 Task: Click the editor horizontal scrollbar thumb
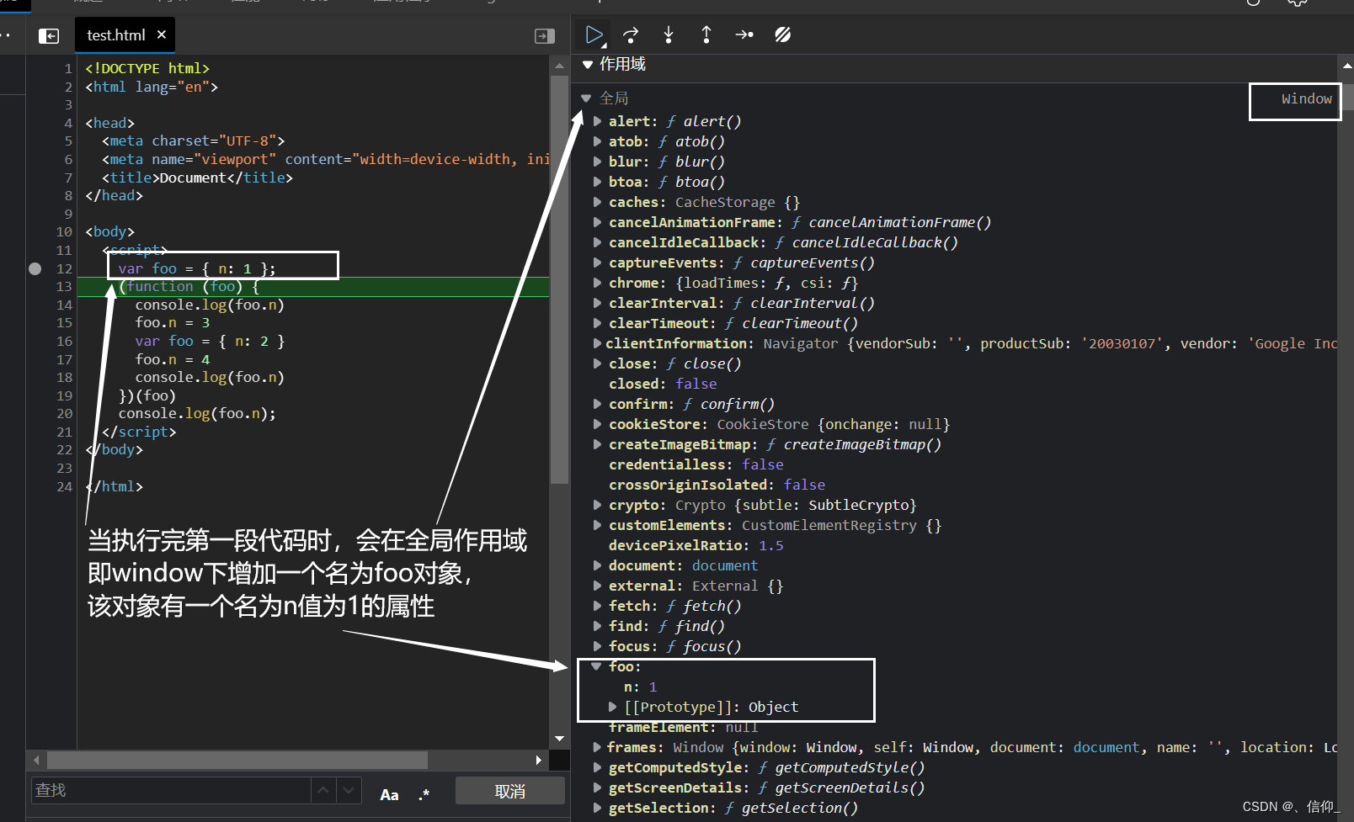coord(237,761)
